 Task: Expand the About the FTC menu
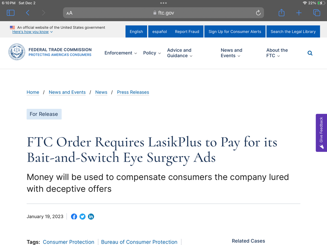277,53
